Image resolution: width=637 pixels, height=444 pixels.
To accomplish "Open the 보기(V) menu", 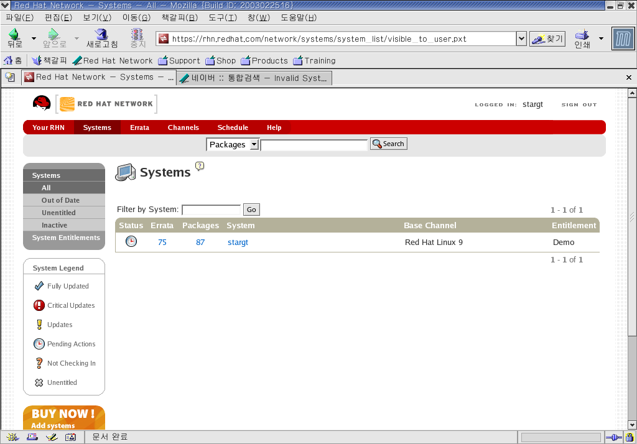I will (97, 17).
